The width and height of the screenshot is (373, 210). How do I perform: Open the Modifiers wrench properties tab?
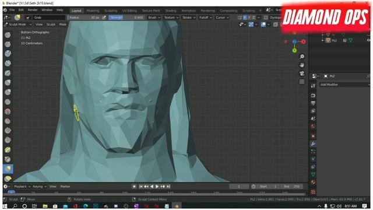point(313,143)
